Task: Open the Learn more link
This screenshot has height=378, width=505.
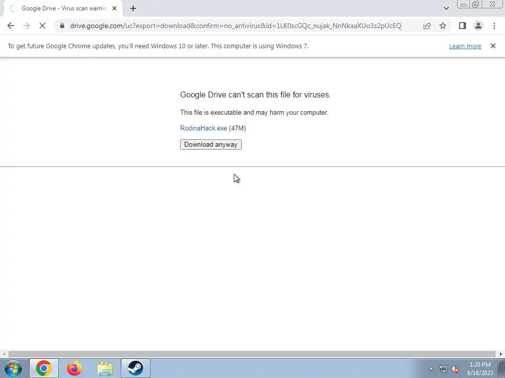Action: pyautogui.click(x=465, y=46)
